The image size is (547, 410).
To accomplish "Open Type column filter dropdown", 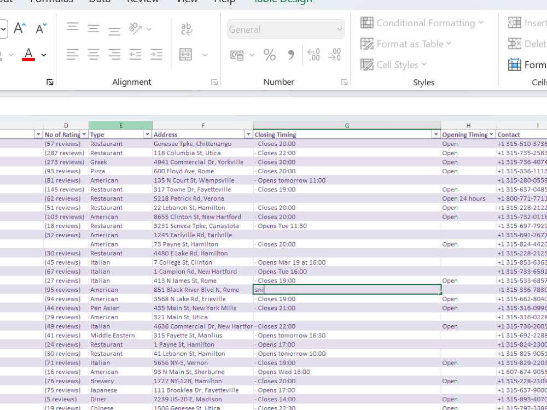I will [148, 134].
